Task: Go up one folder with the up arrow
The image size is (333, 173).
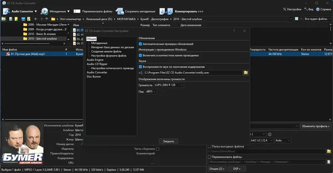Action: [47, 19]
